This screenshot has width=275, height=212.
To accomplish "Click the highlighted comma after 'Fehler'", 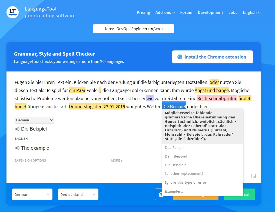I will 100,90.
